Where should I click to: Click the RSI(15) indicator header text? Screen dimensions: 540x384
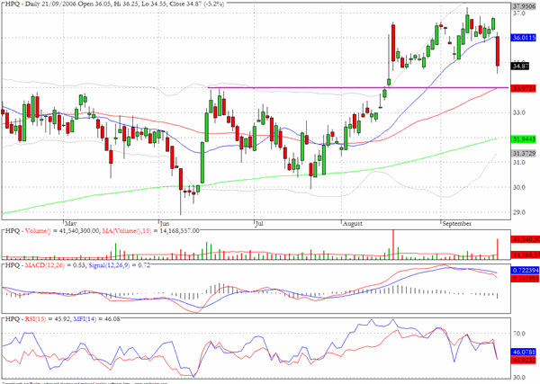35,319
